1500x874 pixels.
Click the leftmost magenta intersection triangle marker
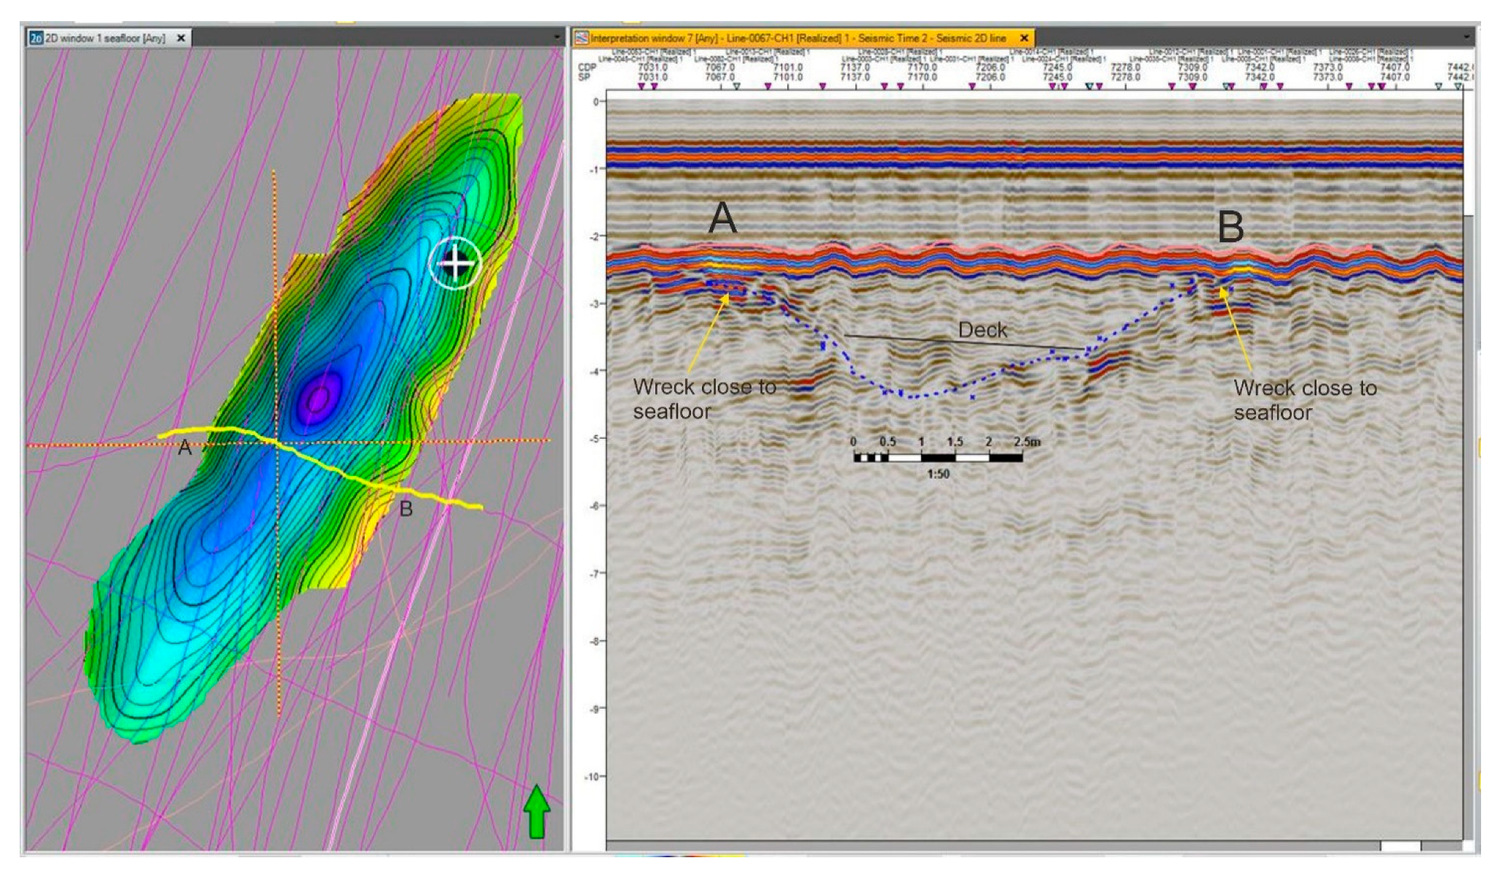click(642, 87)
